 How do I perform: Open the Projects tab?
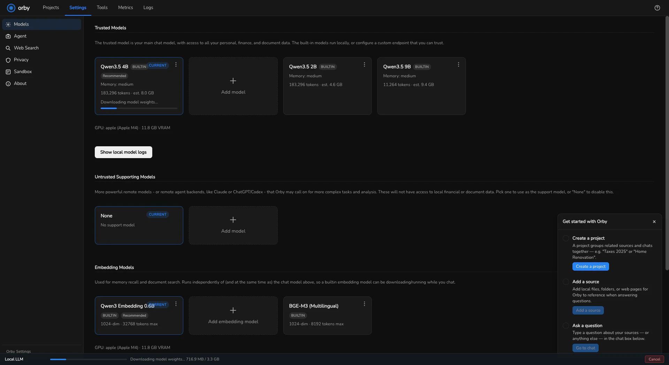pos(51,8)
